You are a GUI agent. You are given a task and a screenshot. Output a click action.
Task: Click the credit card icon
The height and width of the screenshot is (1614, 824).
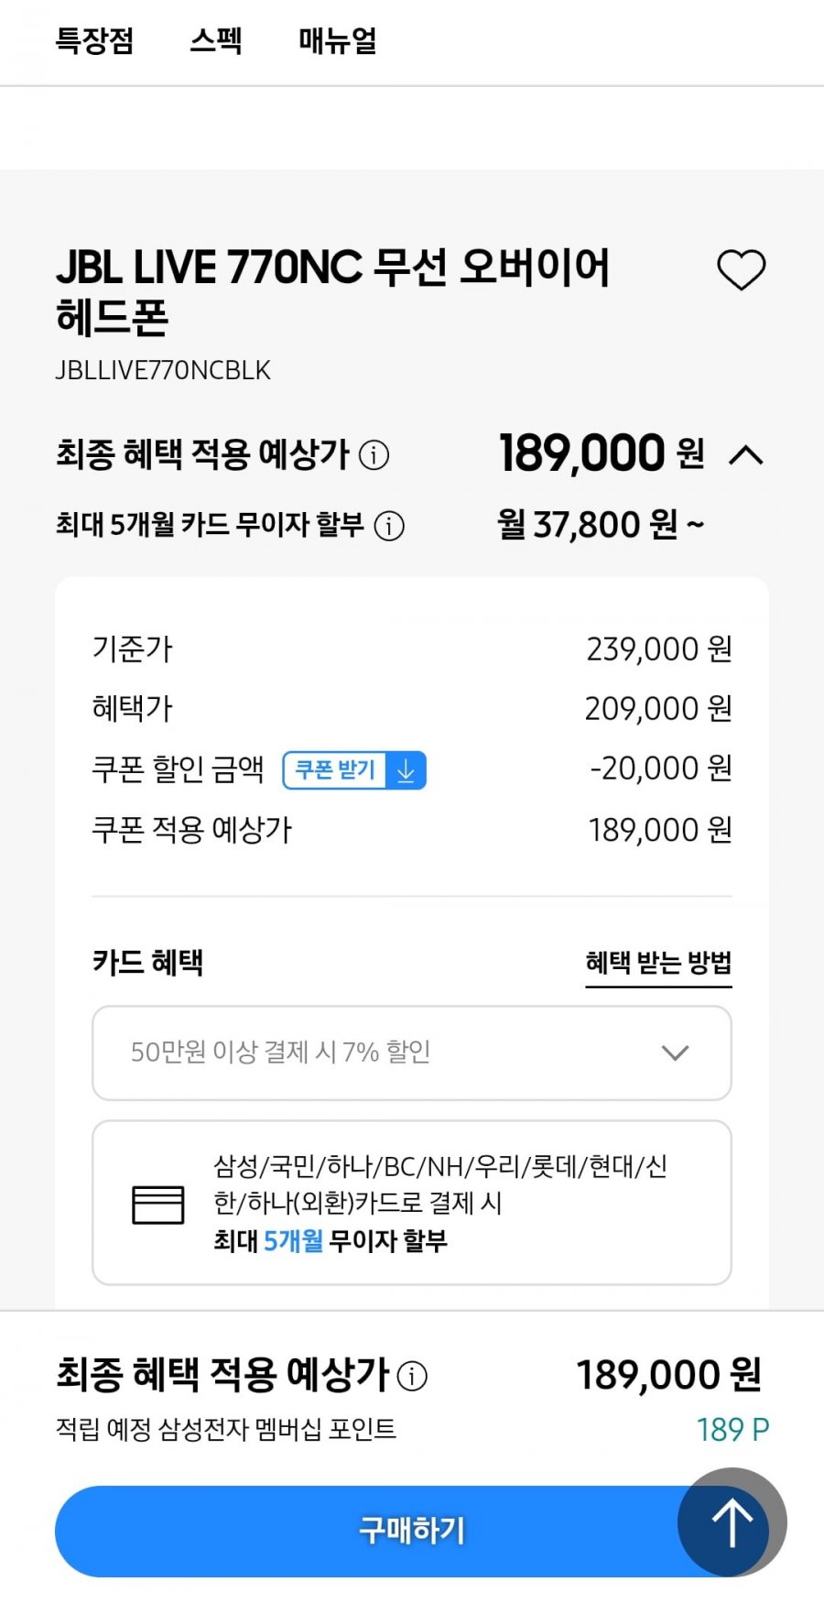(x=158, y=1204)
